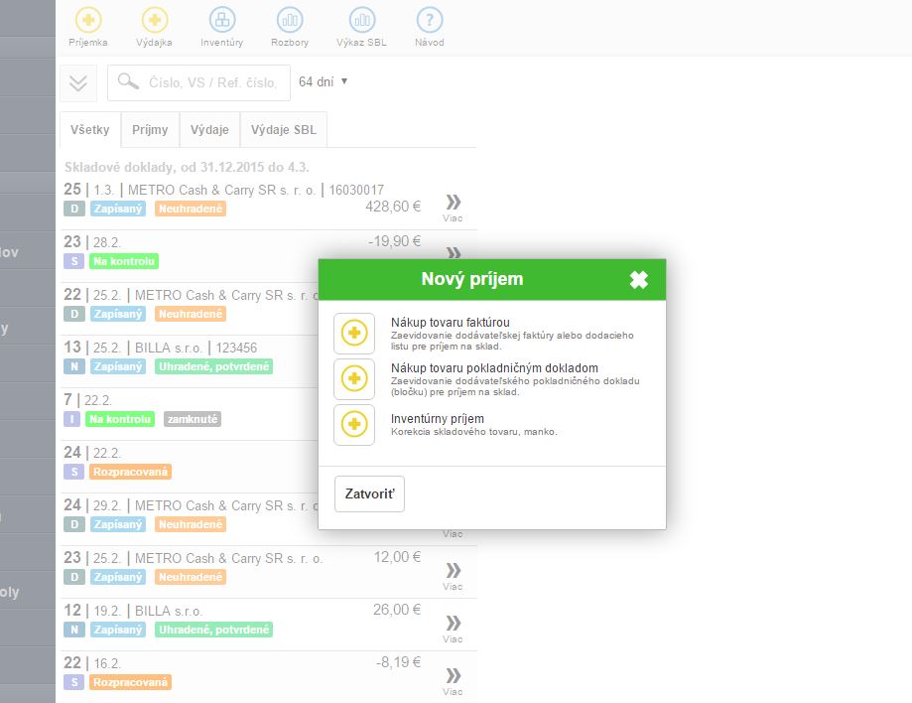Select the Všetky tab
Viewport: 912px width, 703px height.
90,130
